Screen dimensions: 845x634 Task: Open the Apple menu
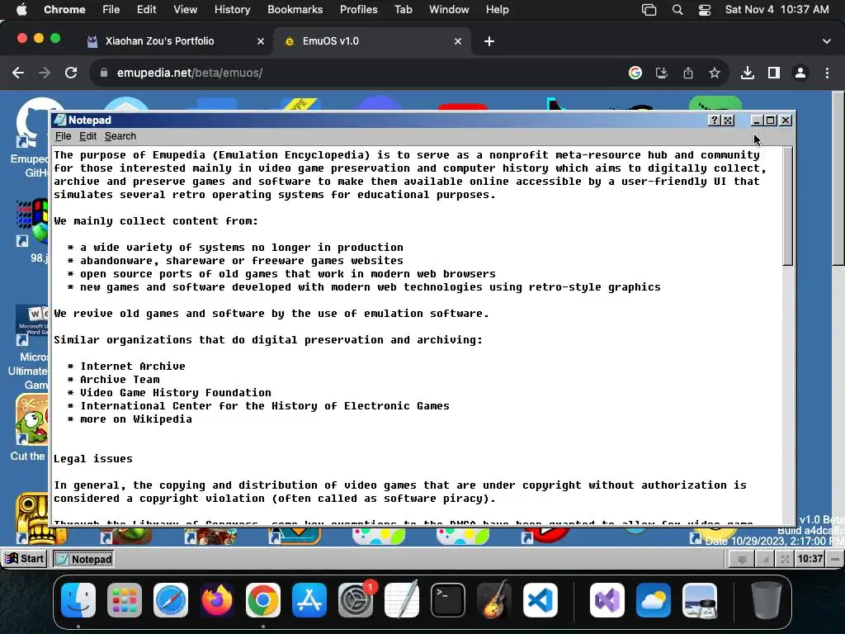pyautogui.click(x=21, y=10)
